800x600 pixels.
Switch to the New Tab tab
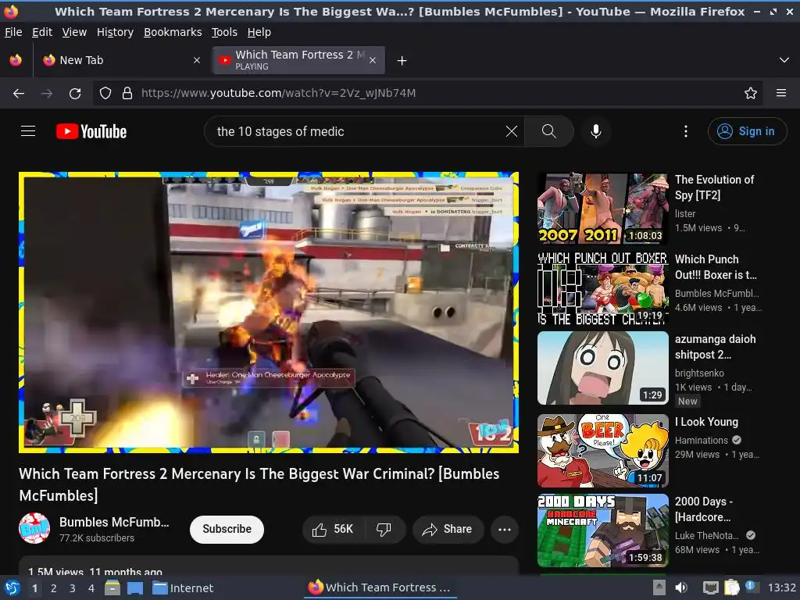[x=121, y=60]
